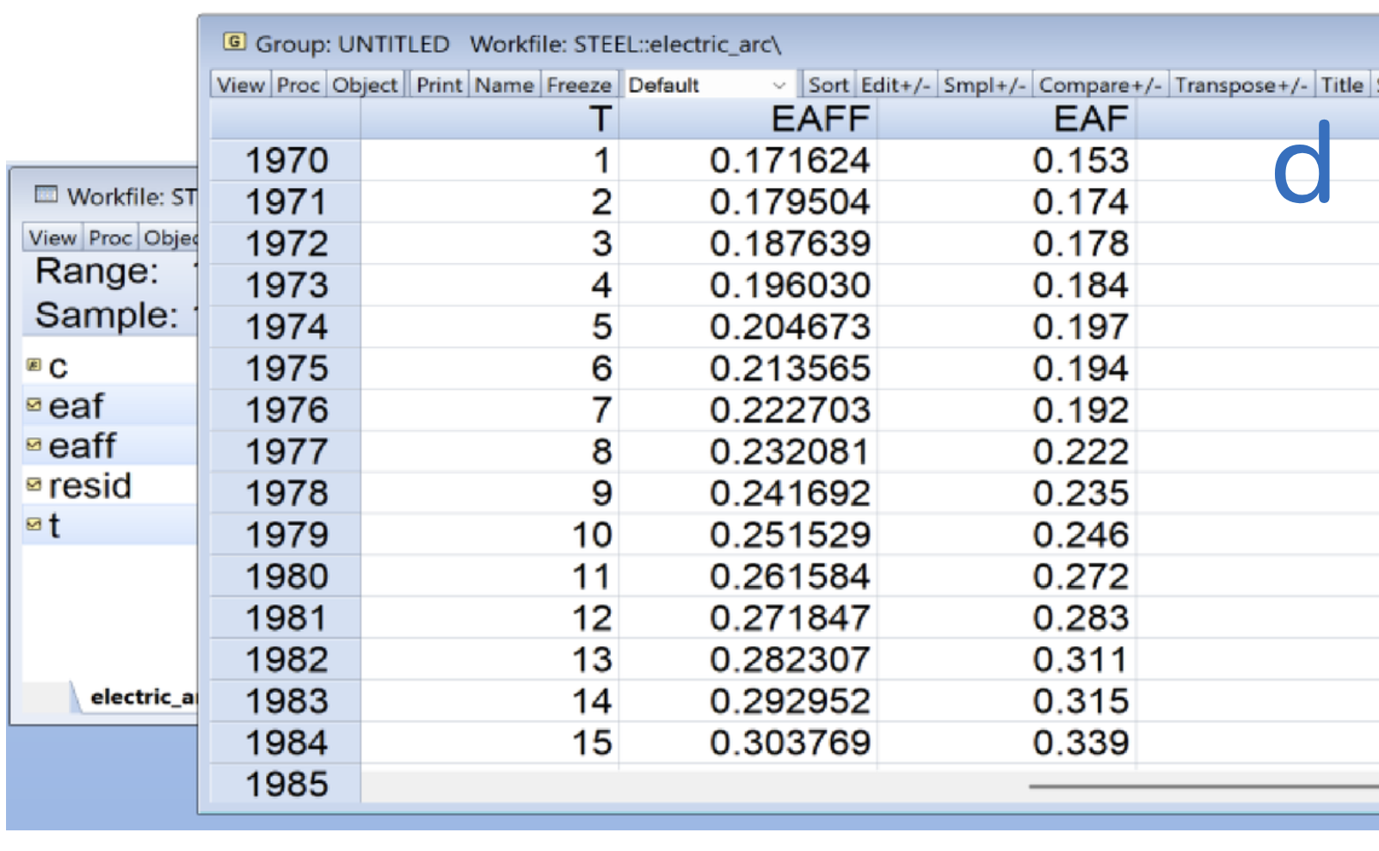Click the eaff series icon
Viewport: 1379px width, 851px height.
coord(34,445)
